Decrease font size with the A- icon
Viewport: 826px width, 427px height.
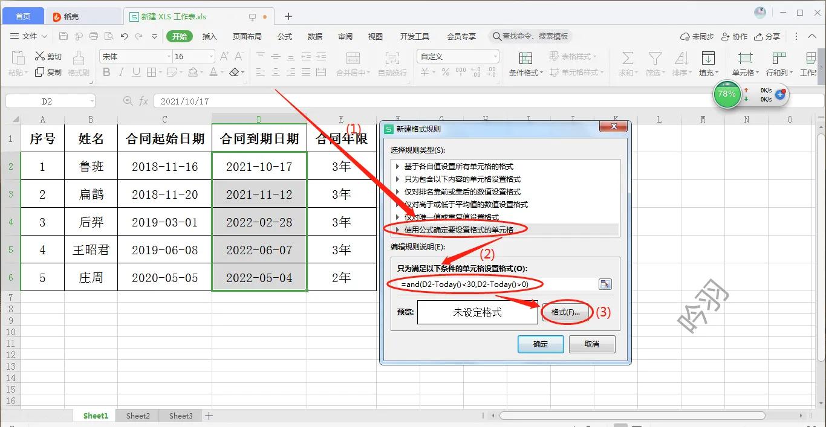[239, 56]
